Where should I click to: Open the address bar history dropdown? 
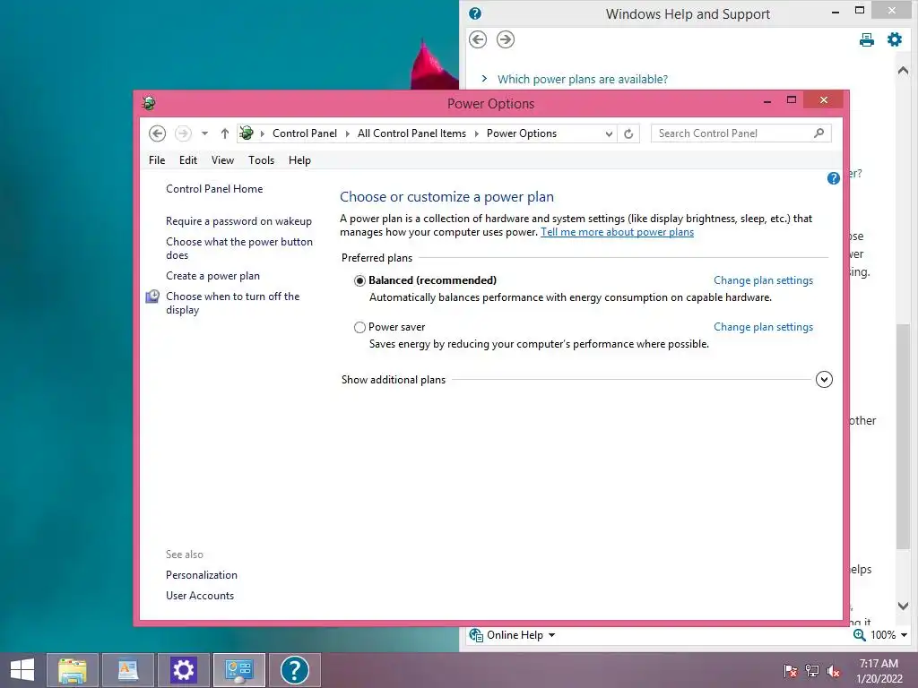click(609, 133)
